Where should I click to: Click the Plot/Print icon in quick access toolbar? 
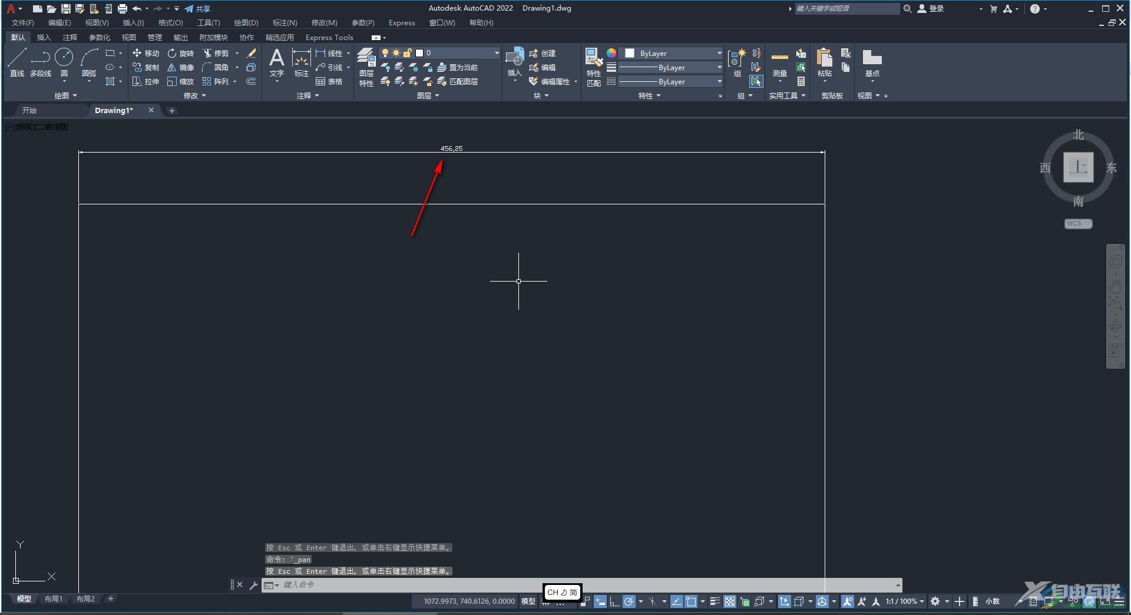coord(123,9)
